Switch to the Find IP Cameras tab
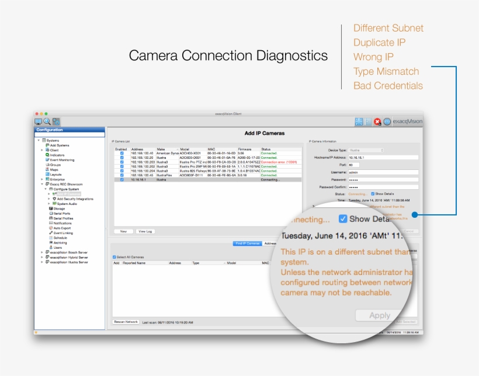479x376 pixels. point(248,243)
